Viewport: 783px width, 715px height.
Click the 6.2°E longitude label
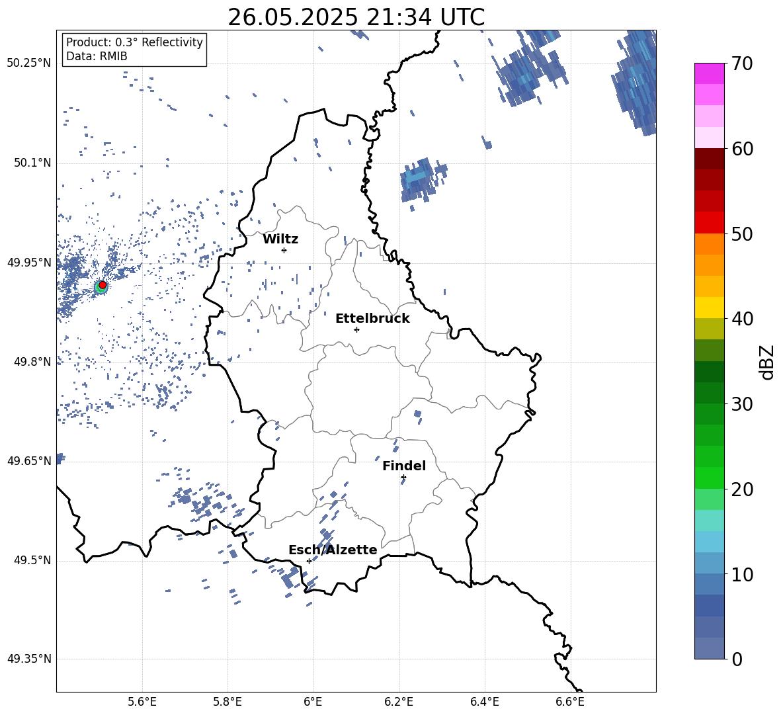click(399, 702)
